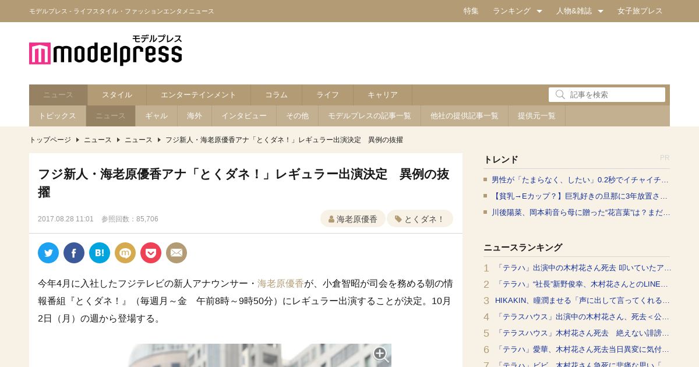Screen dimensions: 699x367
Task: Open モデルプレスの記事一覧 sub-tab
Action: (370, 116)
